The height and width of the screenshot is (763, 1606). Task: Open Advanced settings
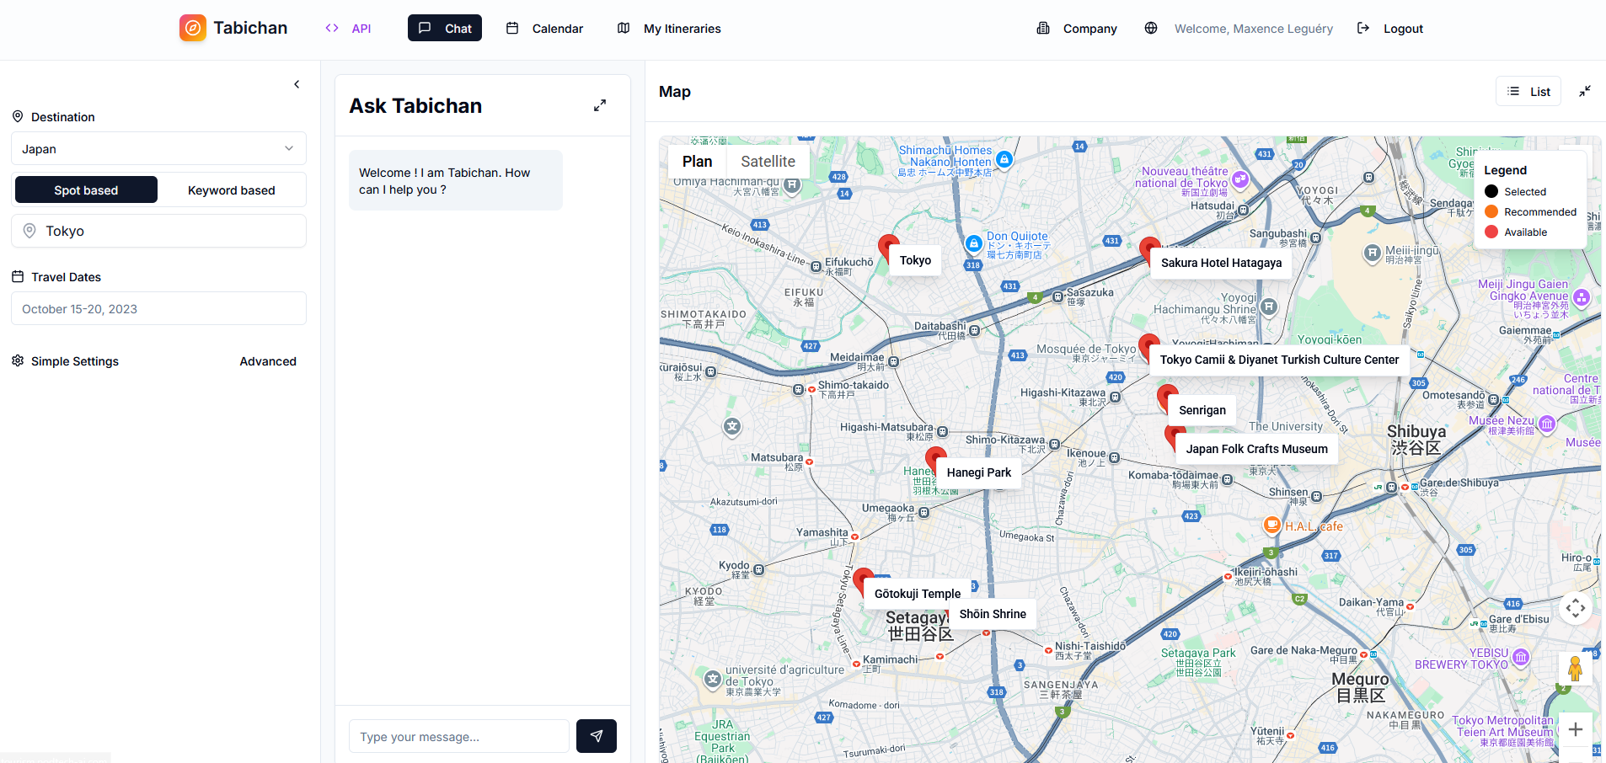[x=267, y=360]
